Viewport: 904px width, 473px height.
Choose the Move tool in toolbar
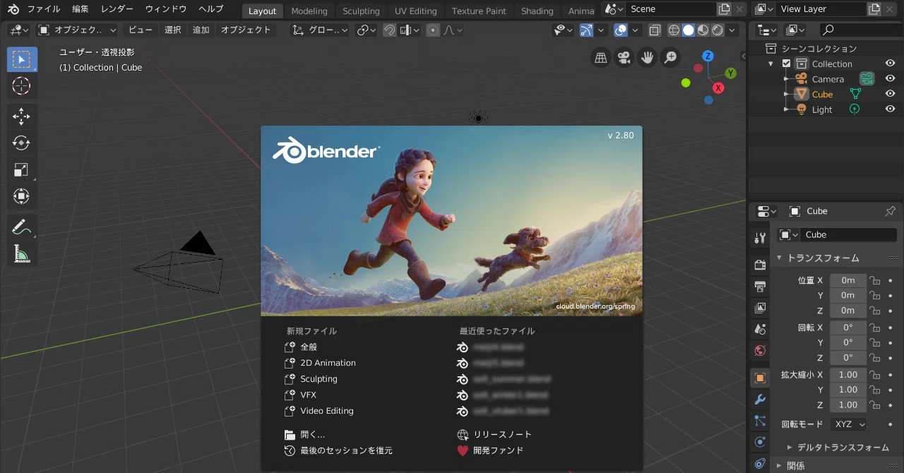point(22,116)
